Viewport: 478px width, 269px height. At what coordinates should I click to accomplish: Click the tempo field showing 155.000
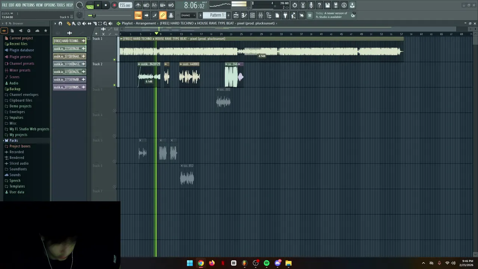coord(125,5)
